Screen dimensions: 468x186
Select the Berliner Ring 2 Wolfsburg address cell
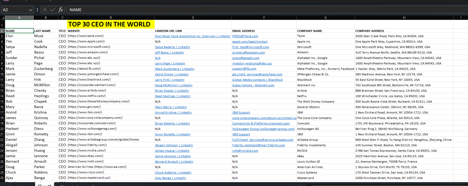point(404,129)
